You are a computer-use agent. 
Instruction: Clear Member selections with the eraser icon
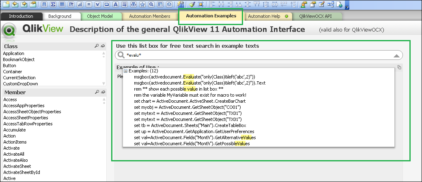coord(102,92)
